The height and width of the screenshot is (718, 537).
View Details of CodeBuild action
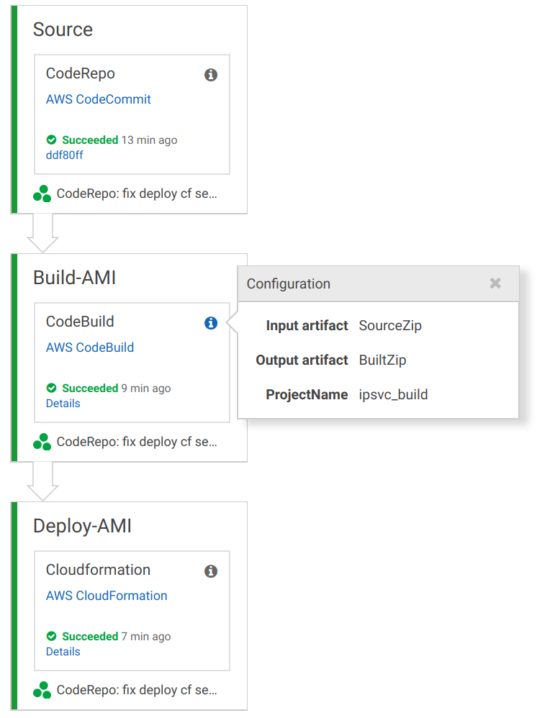[x=63, y=404]
